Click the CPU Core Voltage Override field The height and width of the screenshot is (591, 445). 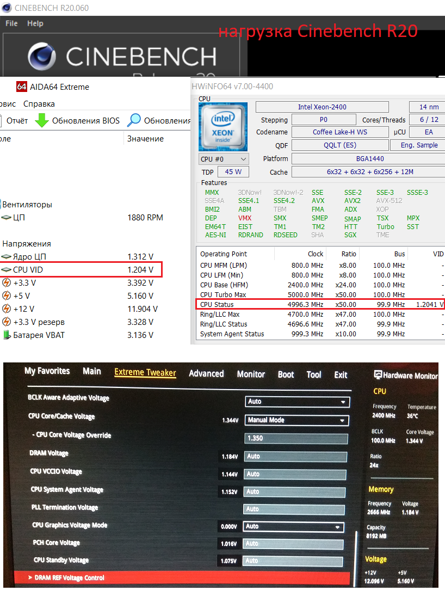pyautogui.click(x=296, y=438)
